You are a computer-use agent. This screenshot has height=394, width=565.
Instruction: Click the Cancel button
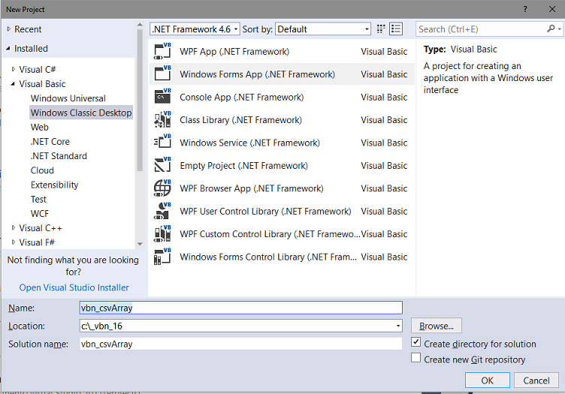(536, 380)
